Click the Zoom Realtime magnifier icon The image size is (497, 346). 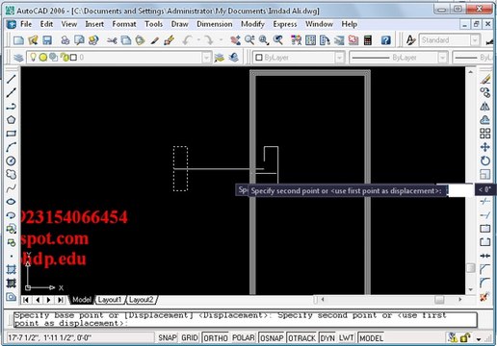coord(249,40)
